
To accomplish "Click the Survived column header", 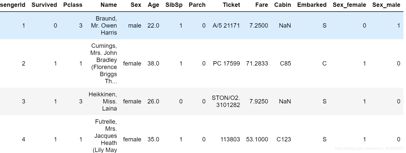I will point(44,5).
